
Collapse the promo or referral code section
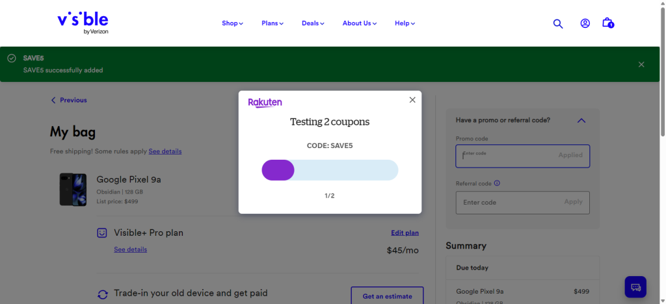(x=581, y=120)
